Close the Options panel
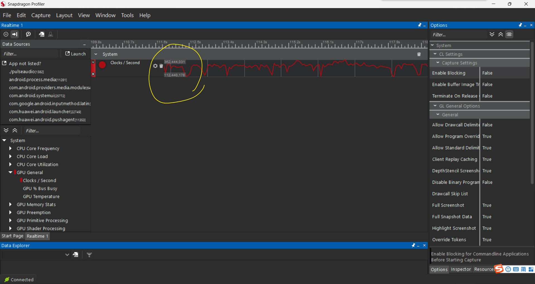 531,25
